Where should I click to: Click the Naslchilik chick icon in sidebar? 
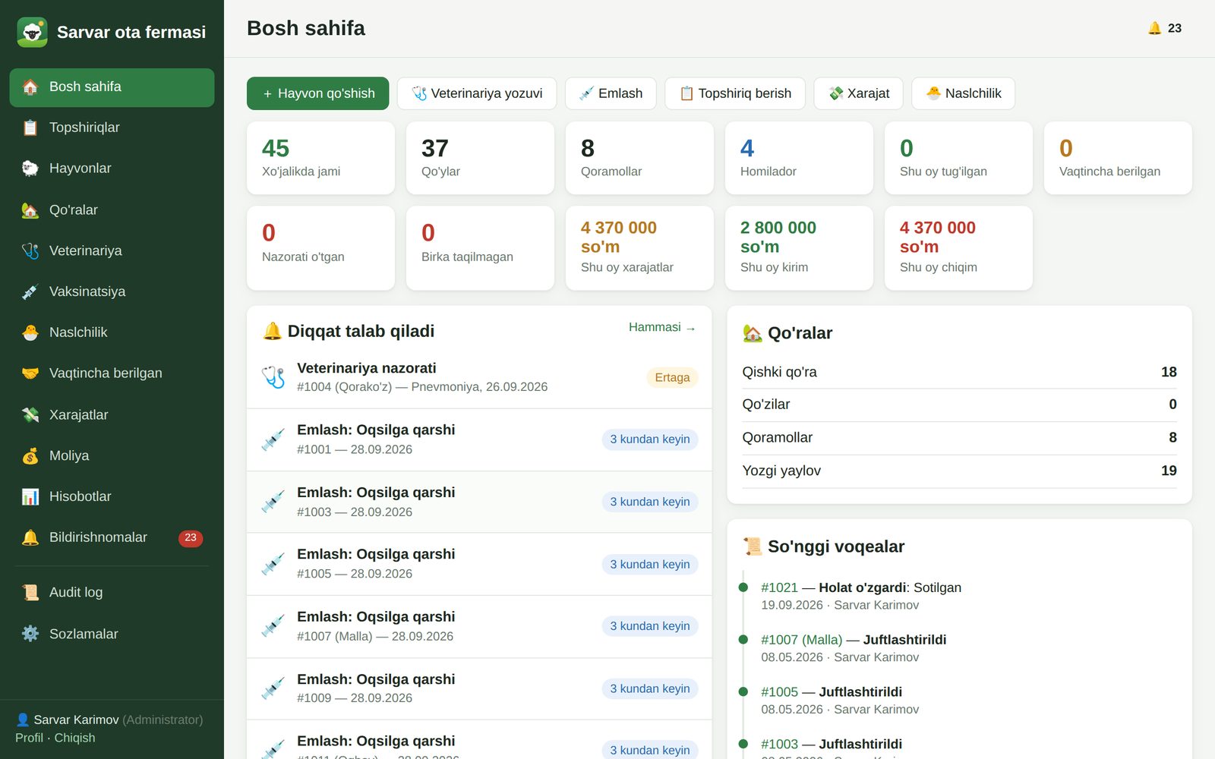point(30,332)
